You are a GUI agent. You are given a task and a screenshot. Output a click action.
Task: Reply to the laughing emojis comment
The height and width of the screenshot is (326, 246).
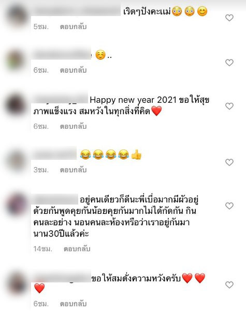[73, 170]
